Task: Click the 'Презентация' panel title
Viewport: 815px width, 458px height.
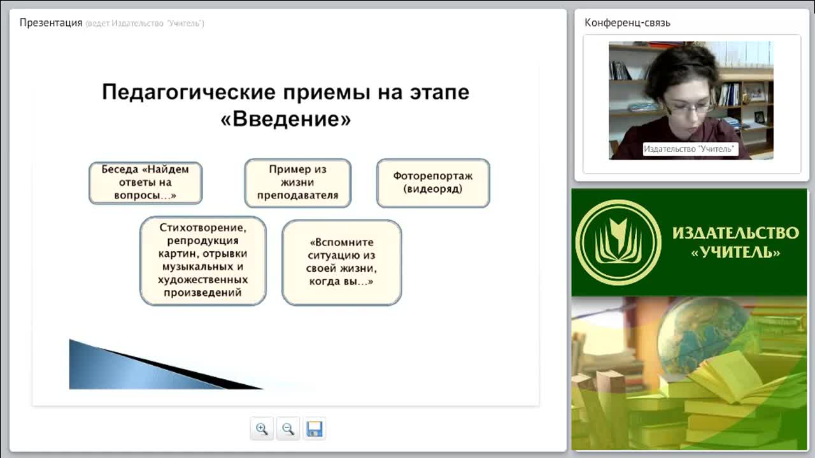Action: click(x=51, y=23)
